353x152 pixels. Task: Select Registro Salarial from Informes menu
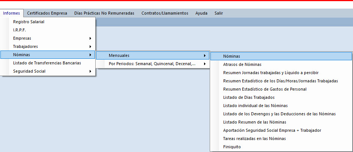click(x=29, y=22)
